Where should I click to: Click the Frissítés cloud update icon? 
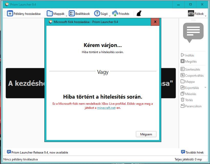(x=115, y=14)
